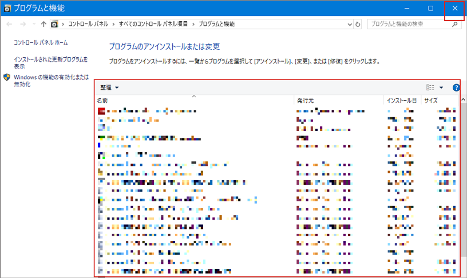Sort by インストール日 column header
The width and height of the screenshot is (467, 278).
[402, 100]
